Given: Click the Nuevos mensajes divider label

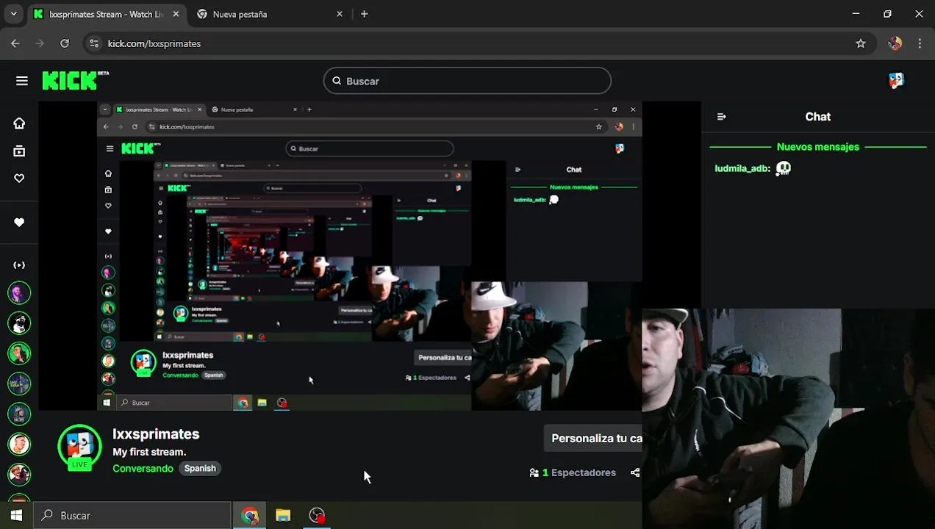Looking at the screenshot, I should (x=818, y=147).
